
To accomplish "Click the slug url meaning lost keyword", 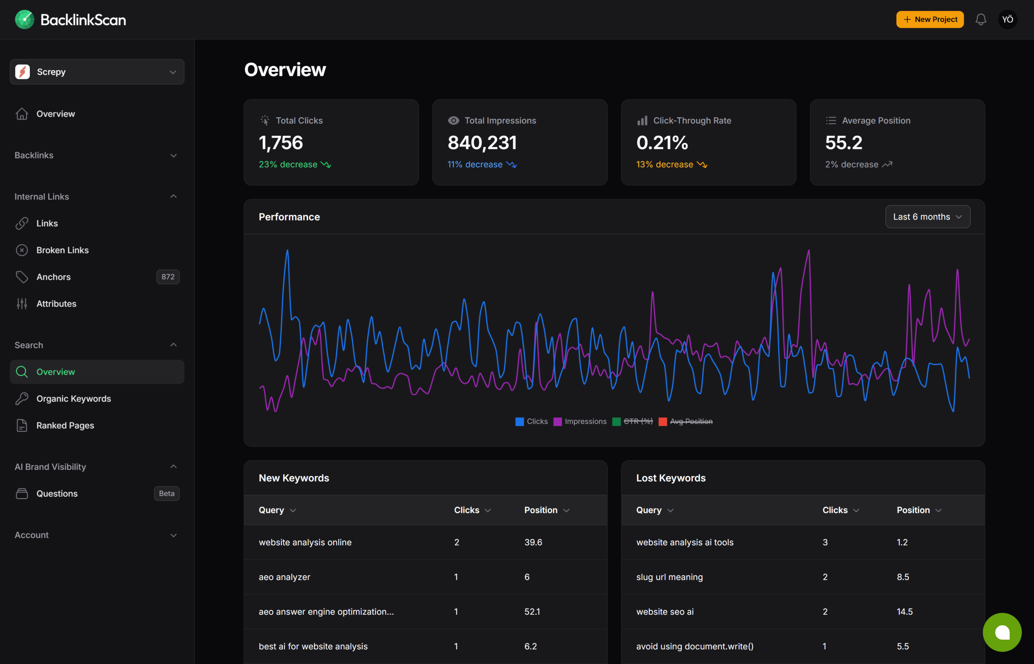I will (x=670, y=577).
